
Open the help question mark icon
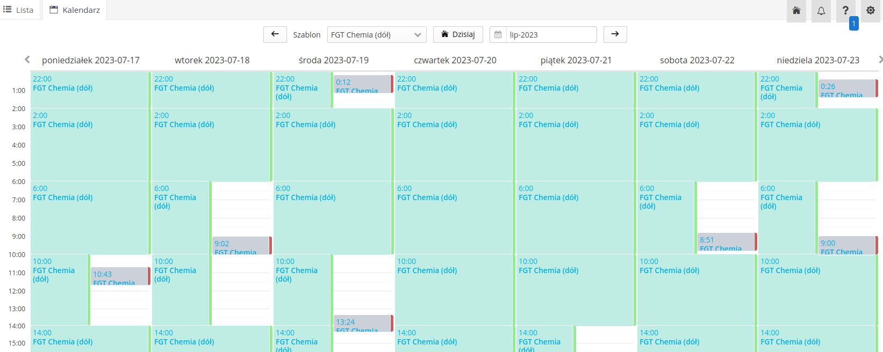click(x=845, y=11)
